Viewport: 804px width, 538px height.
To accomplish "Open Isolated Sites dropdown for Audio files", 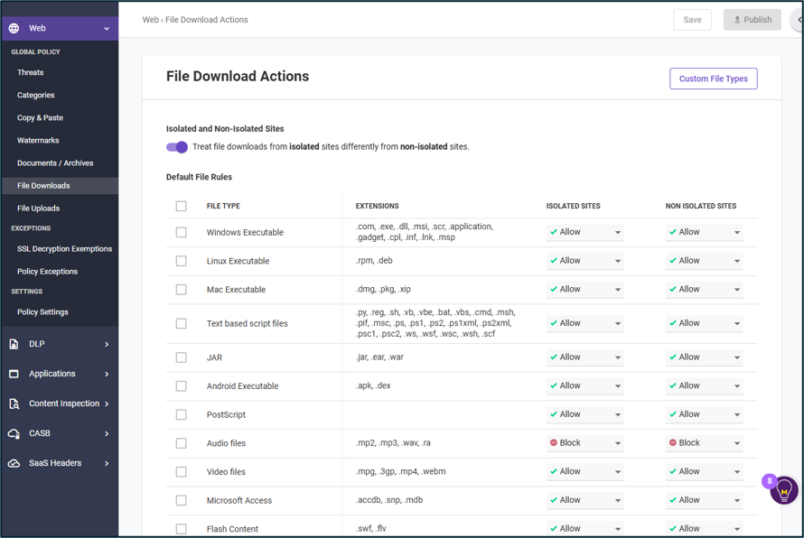I will [584, 442].
